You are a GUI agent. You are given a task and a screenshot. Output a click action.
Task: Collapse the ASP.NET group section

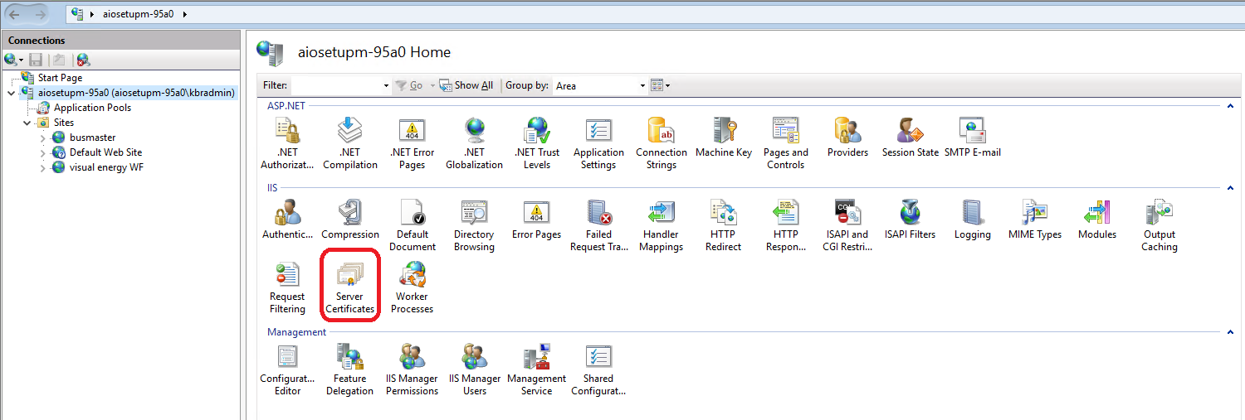pyautogui.click(x=1229, y=106)
